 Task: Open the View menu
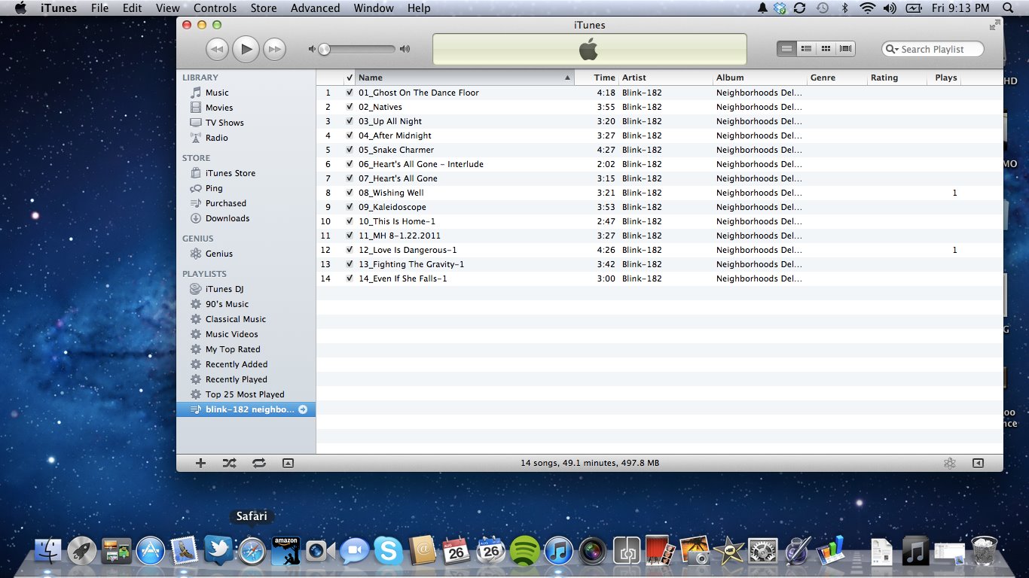(167, 8)
